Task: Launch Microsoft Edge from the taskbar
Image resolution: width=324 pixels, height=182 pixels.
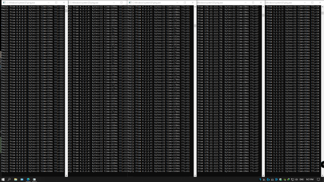Action: (28, 179)
